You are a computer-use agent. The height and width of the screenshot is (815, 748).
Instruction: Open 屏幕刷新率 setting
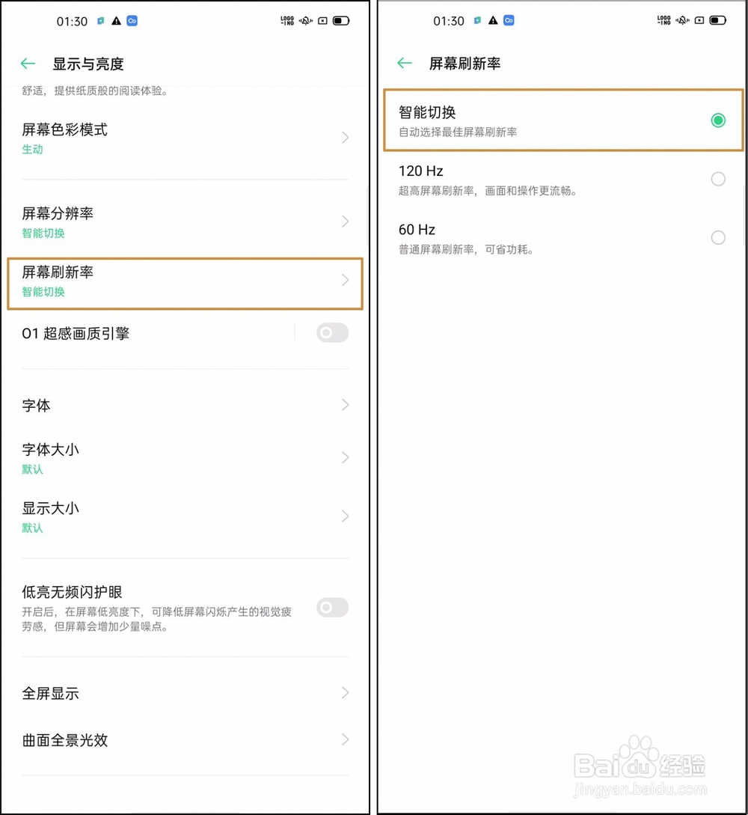click(185, 284)
